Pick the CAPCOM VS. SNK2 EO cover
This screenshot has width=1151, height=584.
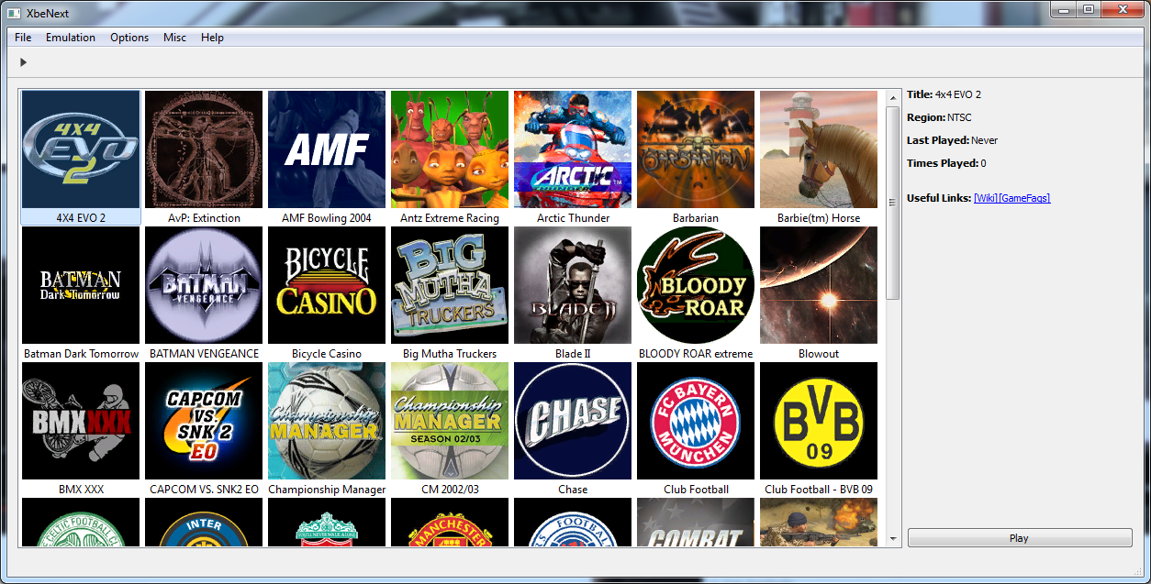click(204, 421)
